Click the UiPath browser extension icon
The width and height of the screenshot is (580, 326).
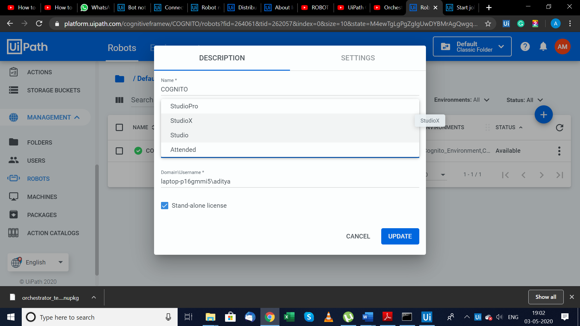point(506,24)
